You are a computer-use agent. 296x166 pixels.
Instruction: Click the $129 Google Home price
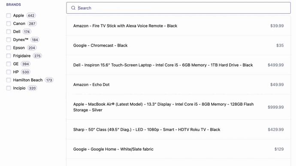[x=279, y=149]
